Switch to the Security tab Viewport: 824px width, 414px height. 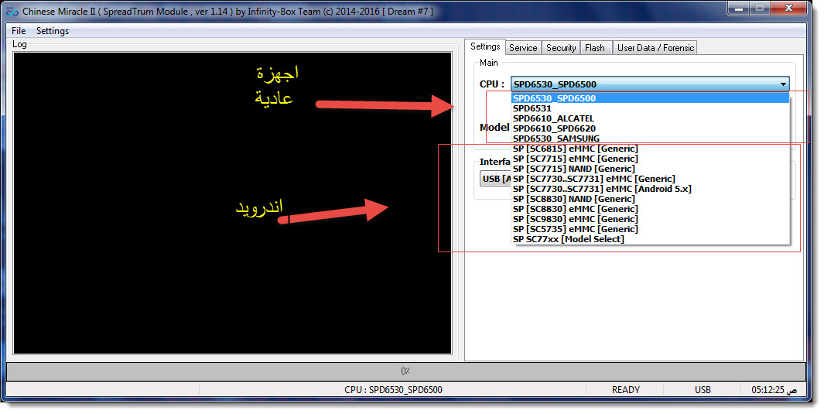pyautogui.click(x=561, y=48)
